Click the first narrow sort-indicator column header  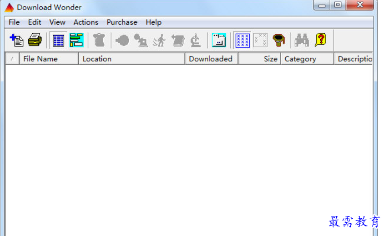coord(12,59)
